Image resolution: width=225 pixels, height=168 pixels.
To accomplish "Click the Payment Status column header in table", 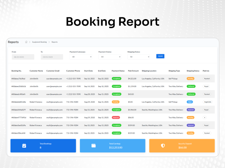I will click(x=118, y=71).
